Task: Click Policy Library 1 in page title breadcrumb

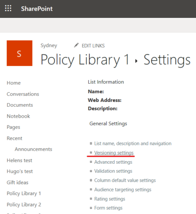Action: 85,60
